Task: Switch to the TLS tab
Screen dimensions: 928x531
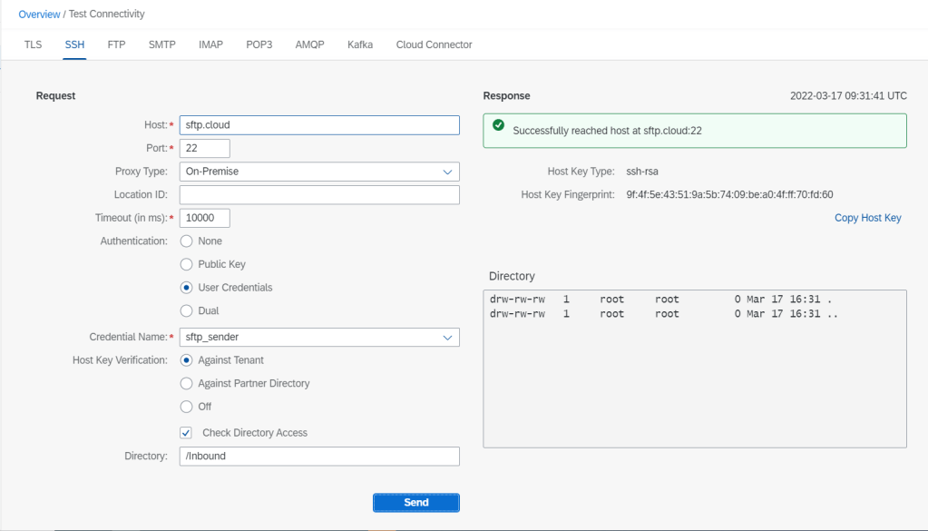Action: pyautogui.click(x=33, y=44)
